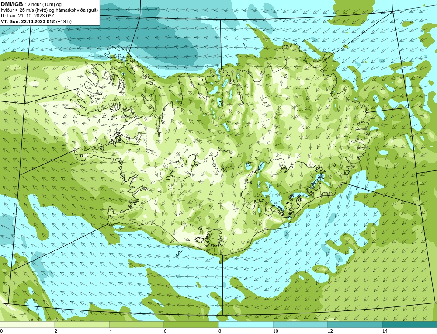The image size is (437, 334).
Task: Click the darkest teal swatch above 14
Action: [x=409, y=325]
